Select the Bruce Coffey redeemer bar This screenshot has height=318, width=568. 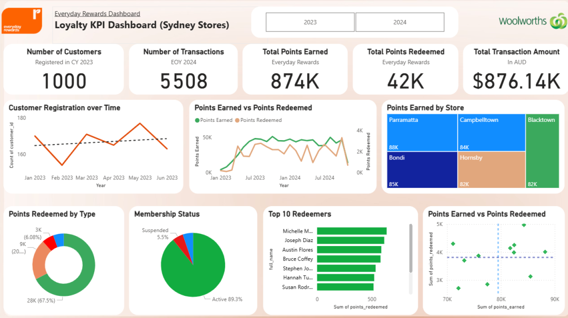coord(348,259)
